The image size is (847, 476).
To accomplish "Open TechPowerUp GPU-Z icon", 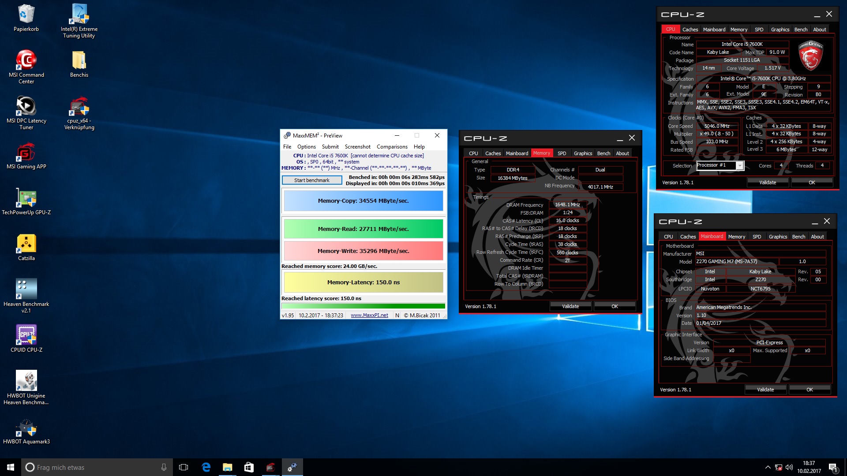I will click(x=26, y=202).
